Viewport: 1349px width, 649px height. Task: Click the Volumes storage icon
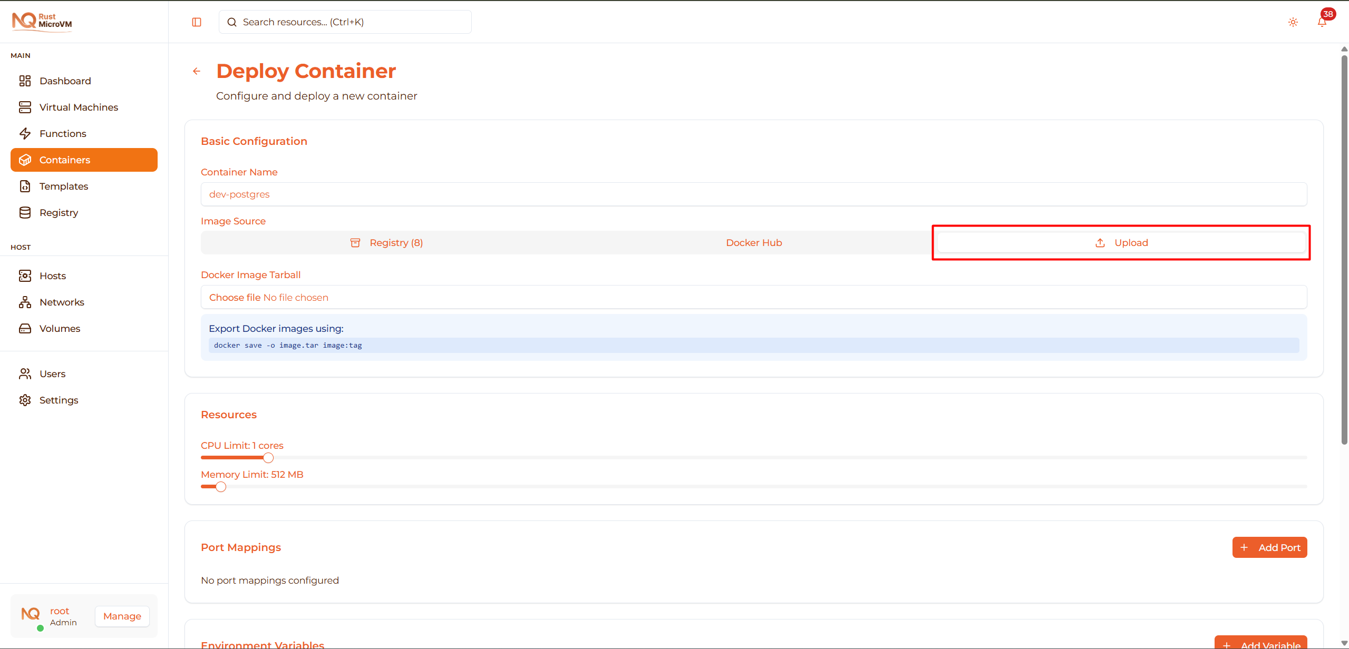pyautogui.click(x=25, y=328)
